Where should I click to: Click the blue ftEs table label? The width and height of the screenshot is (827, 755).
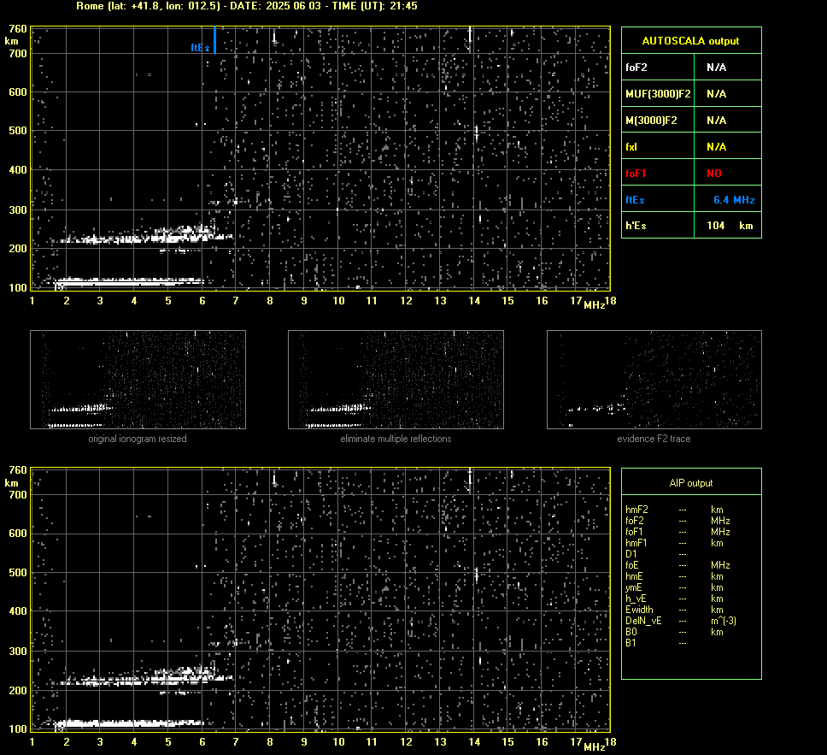pos(635,200)
